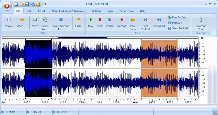Viewport: 218px width, 115px height.
Task: Open the round application menu button
Action: 7,5
